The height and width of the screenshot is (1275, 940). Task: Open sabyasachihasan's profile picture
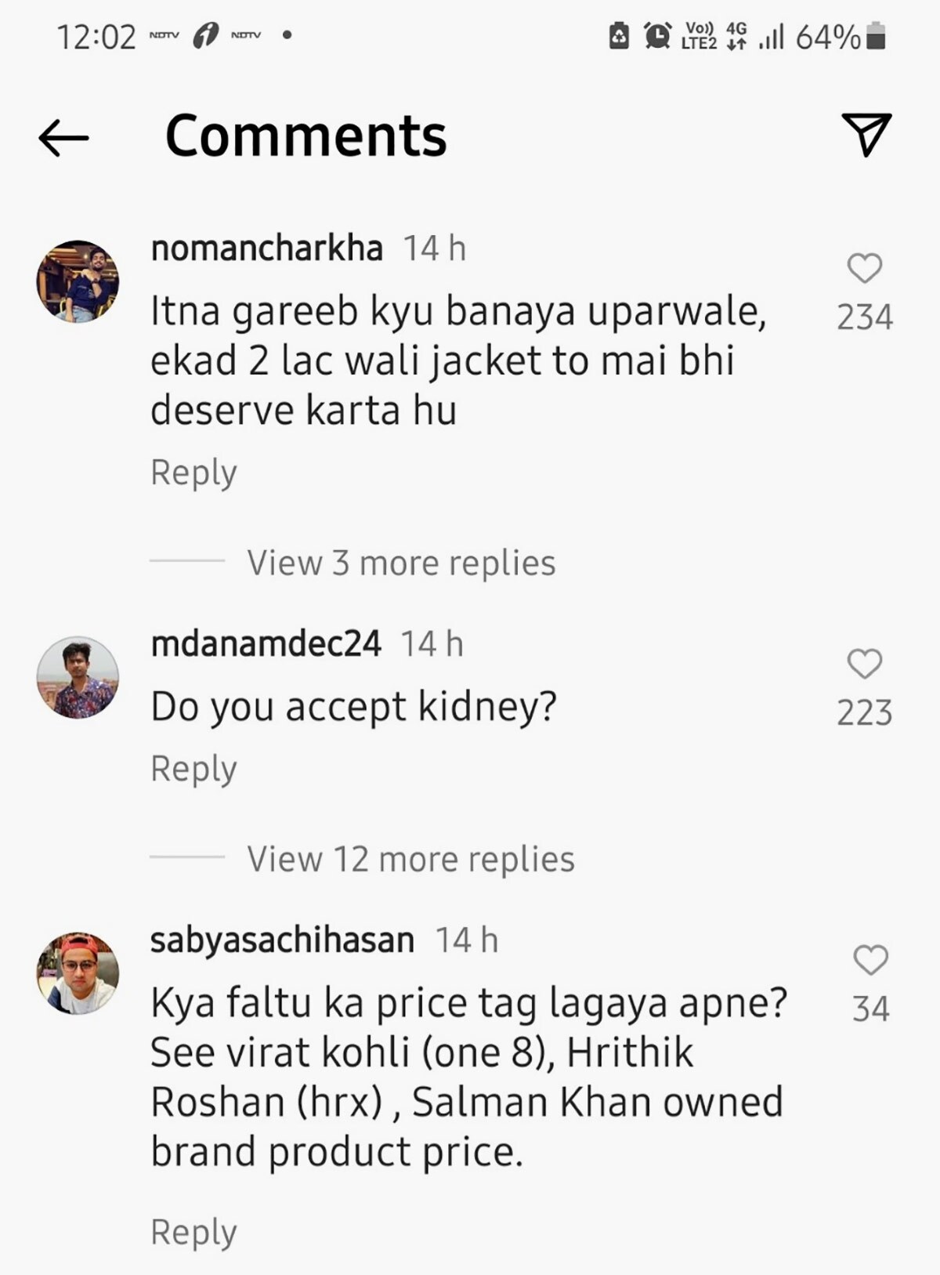pos(78,973)
